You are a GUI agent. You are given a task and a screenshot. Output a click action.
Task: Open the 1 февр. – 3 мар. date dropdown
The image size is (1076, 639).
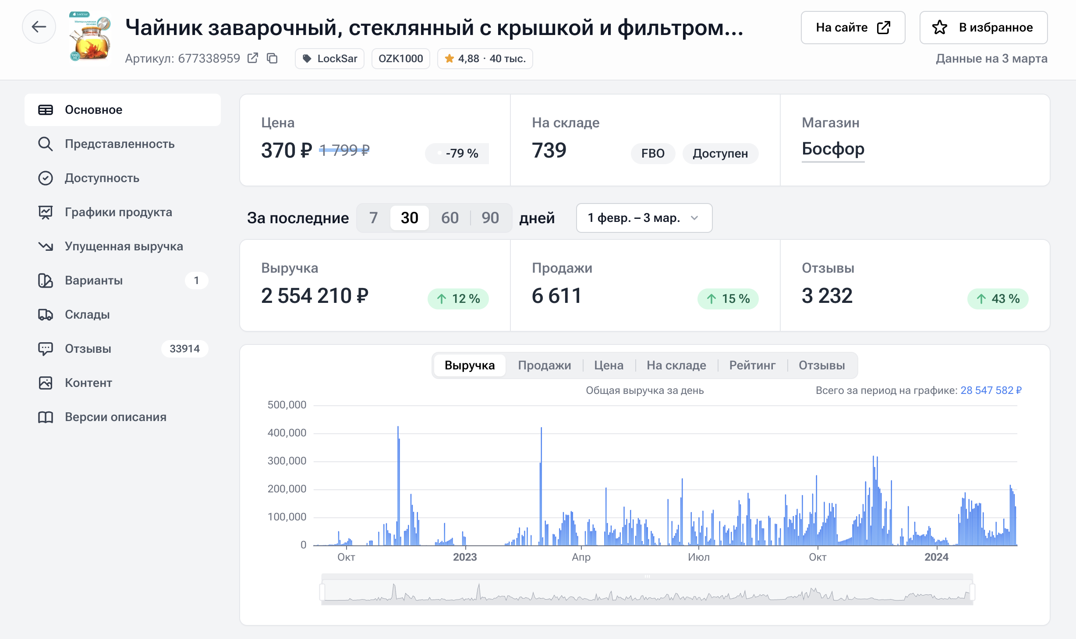(644, 218)
